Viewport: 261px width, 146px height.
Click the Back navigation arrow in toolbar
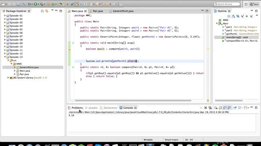108,4
